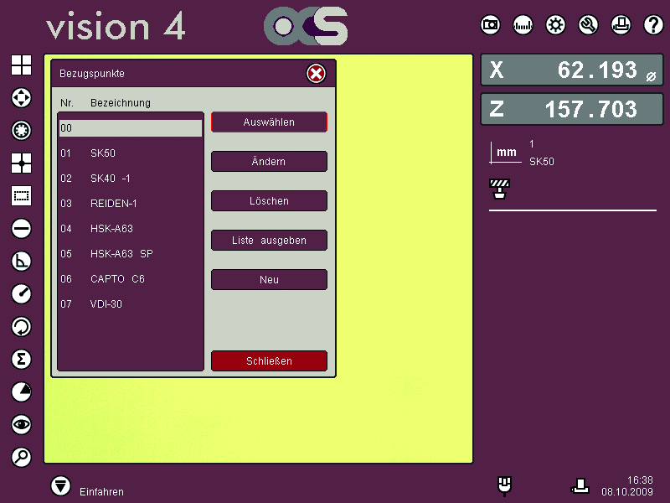Click the Löschen button
Screen dimensions: 670x503
[269, 201]
